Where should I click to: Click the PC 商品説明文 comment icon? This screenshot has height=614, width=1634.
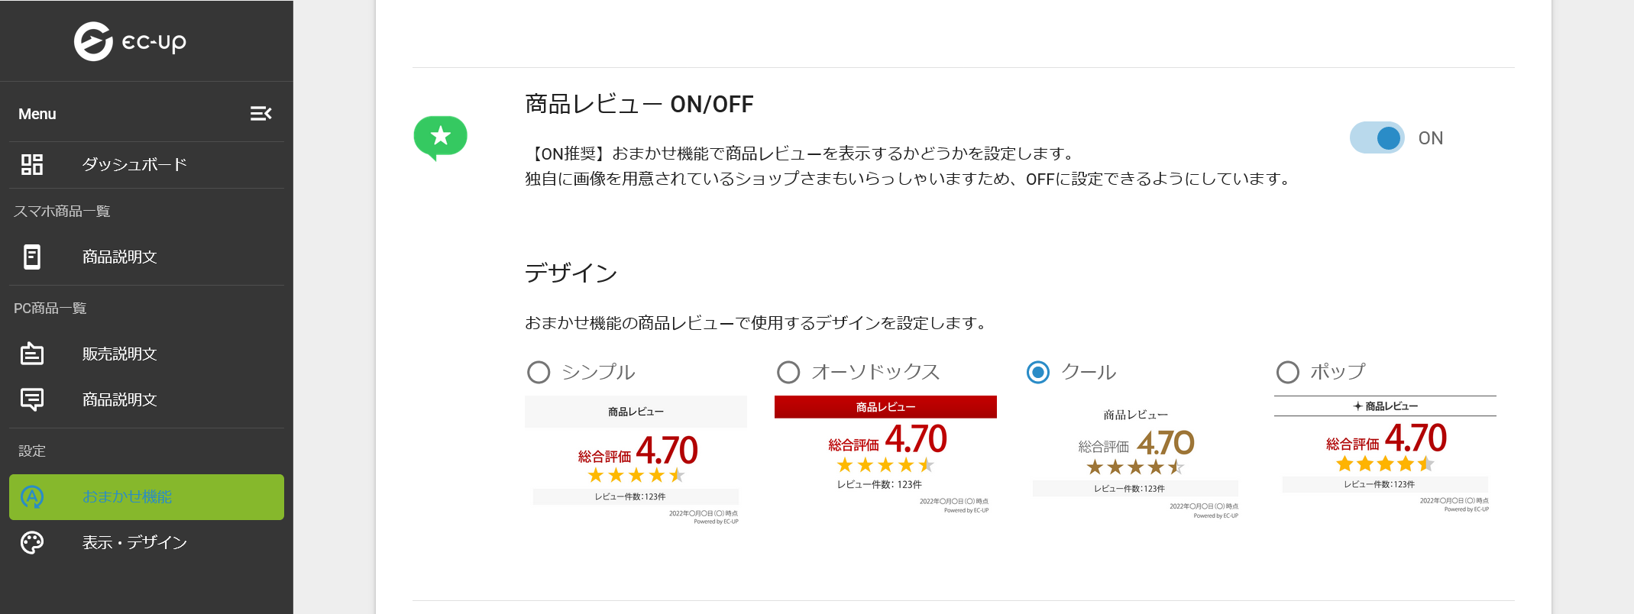click(x=32, y=399)
